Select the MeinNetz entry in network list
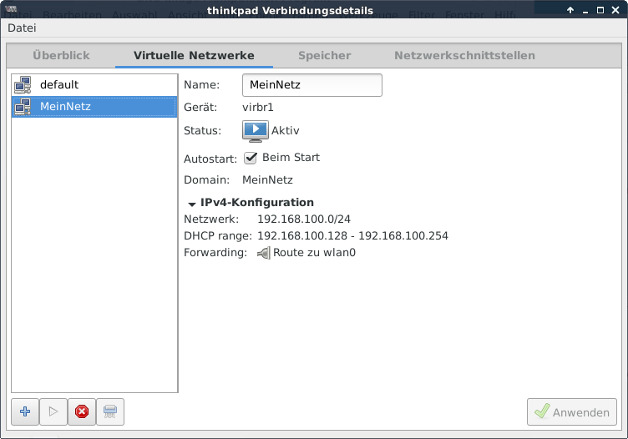The width and height of the screenshot is (628, 439). 65,106
